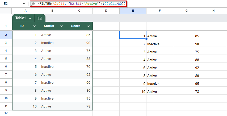Expand the Name box dropdown arrow beside E2
The height and width of the screenshot is (116, 227).
(x=24, y=4)
